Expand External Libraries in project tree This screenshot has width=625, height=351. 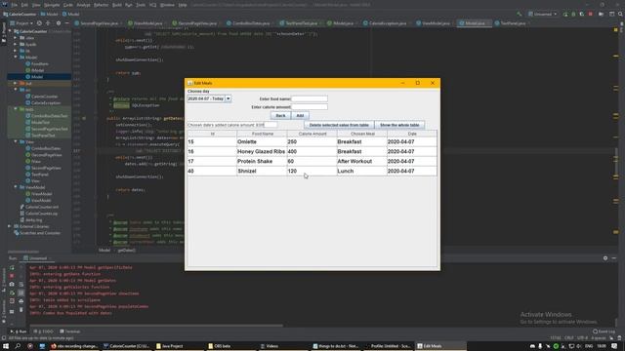(10, 226)
